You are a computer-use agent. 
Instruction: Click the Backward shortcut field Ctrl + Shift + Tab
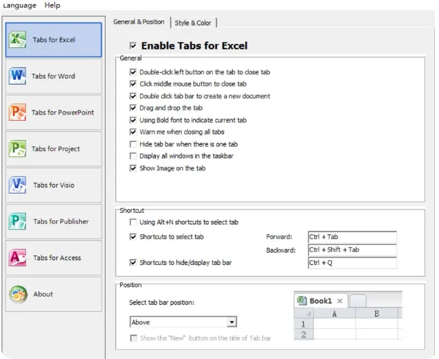pyautogui.click(x=352, y=250)
